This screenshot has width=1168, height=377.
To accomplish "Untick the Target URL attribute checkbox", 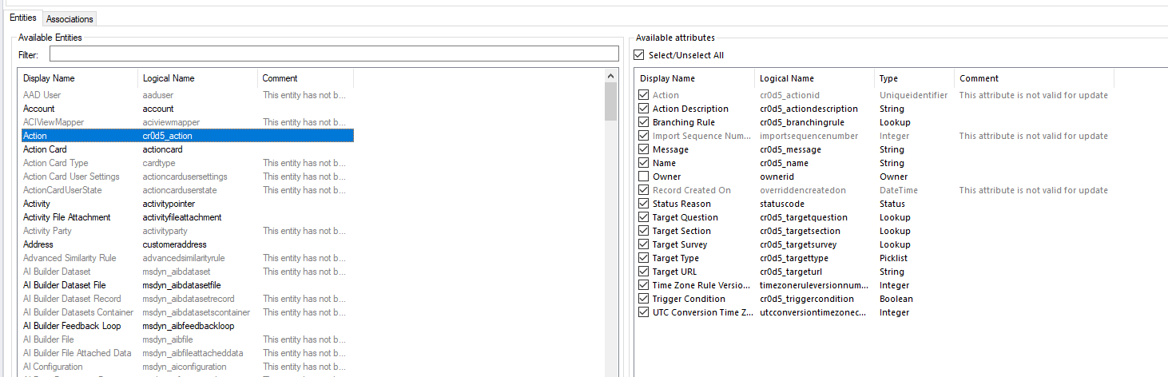I will click(x=644, y=272).
